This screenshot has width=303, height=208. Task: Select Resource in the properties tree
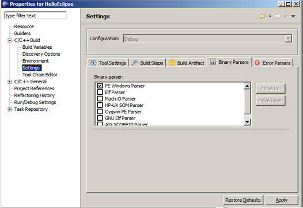click(x=24, y=26)
